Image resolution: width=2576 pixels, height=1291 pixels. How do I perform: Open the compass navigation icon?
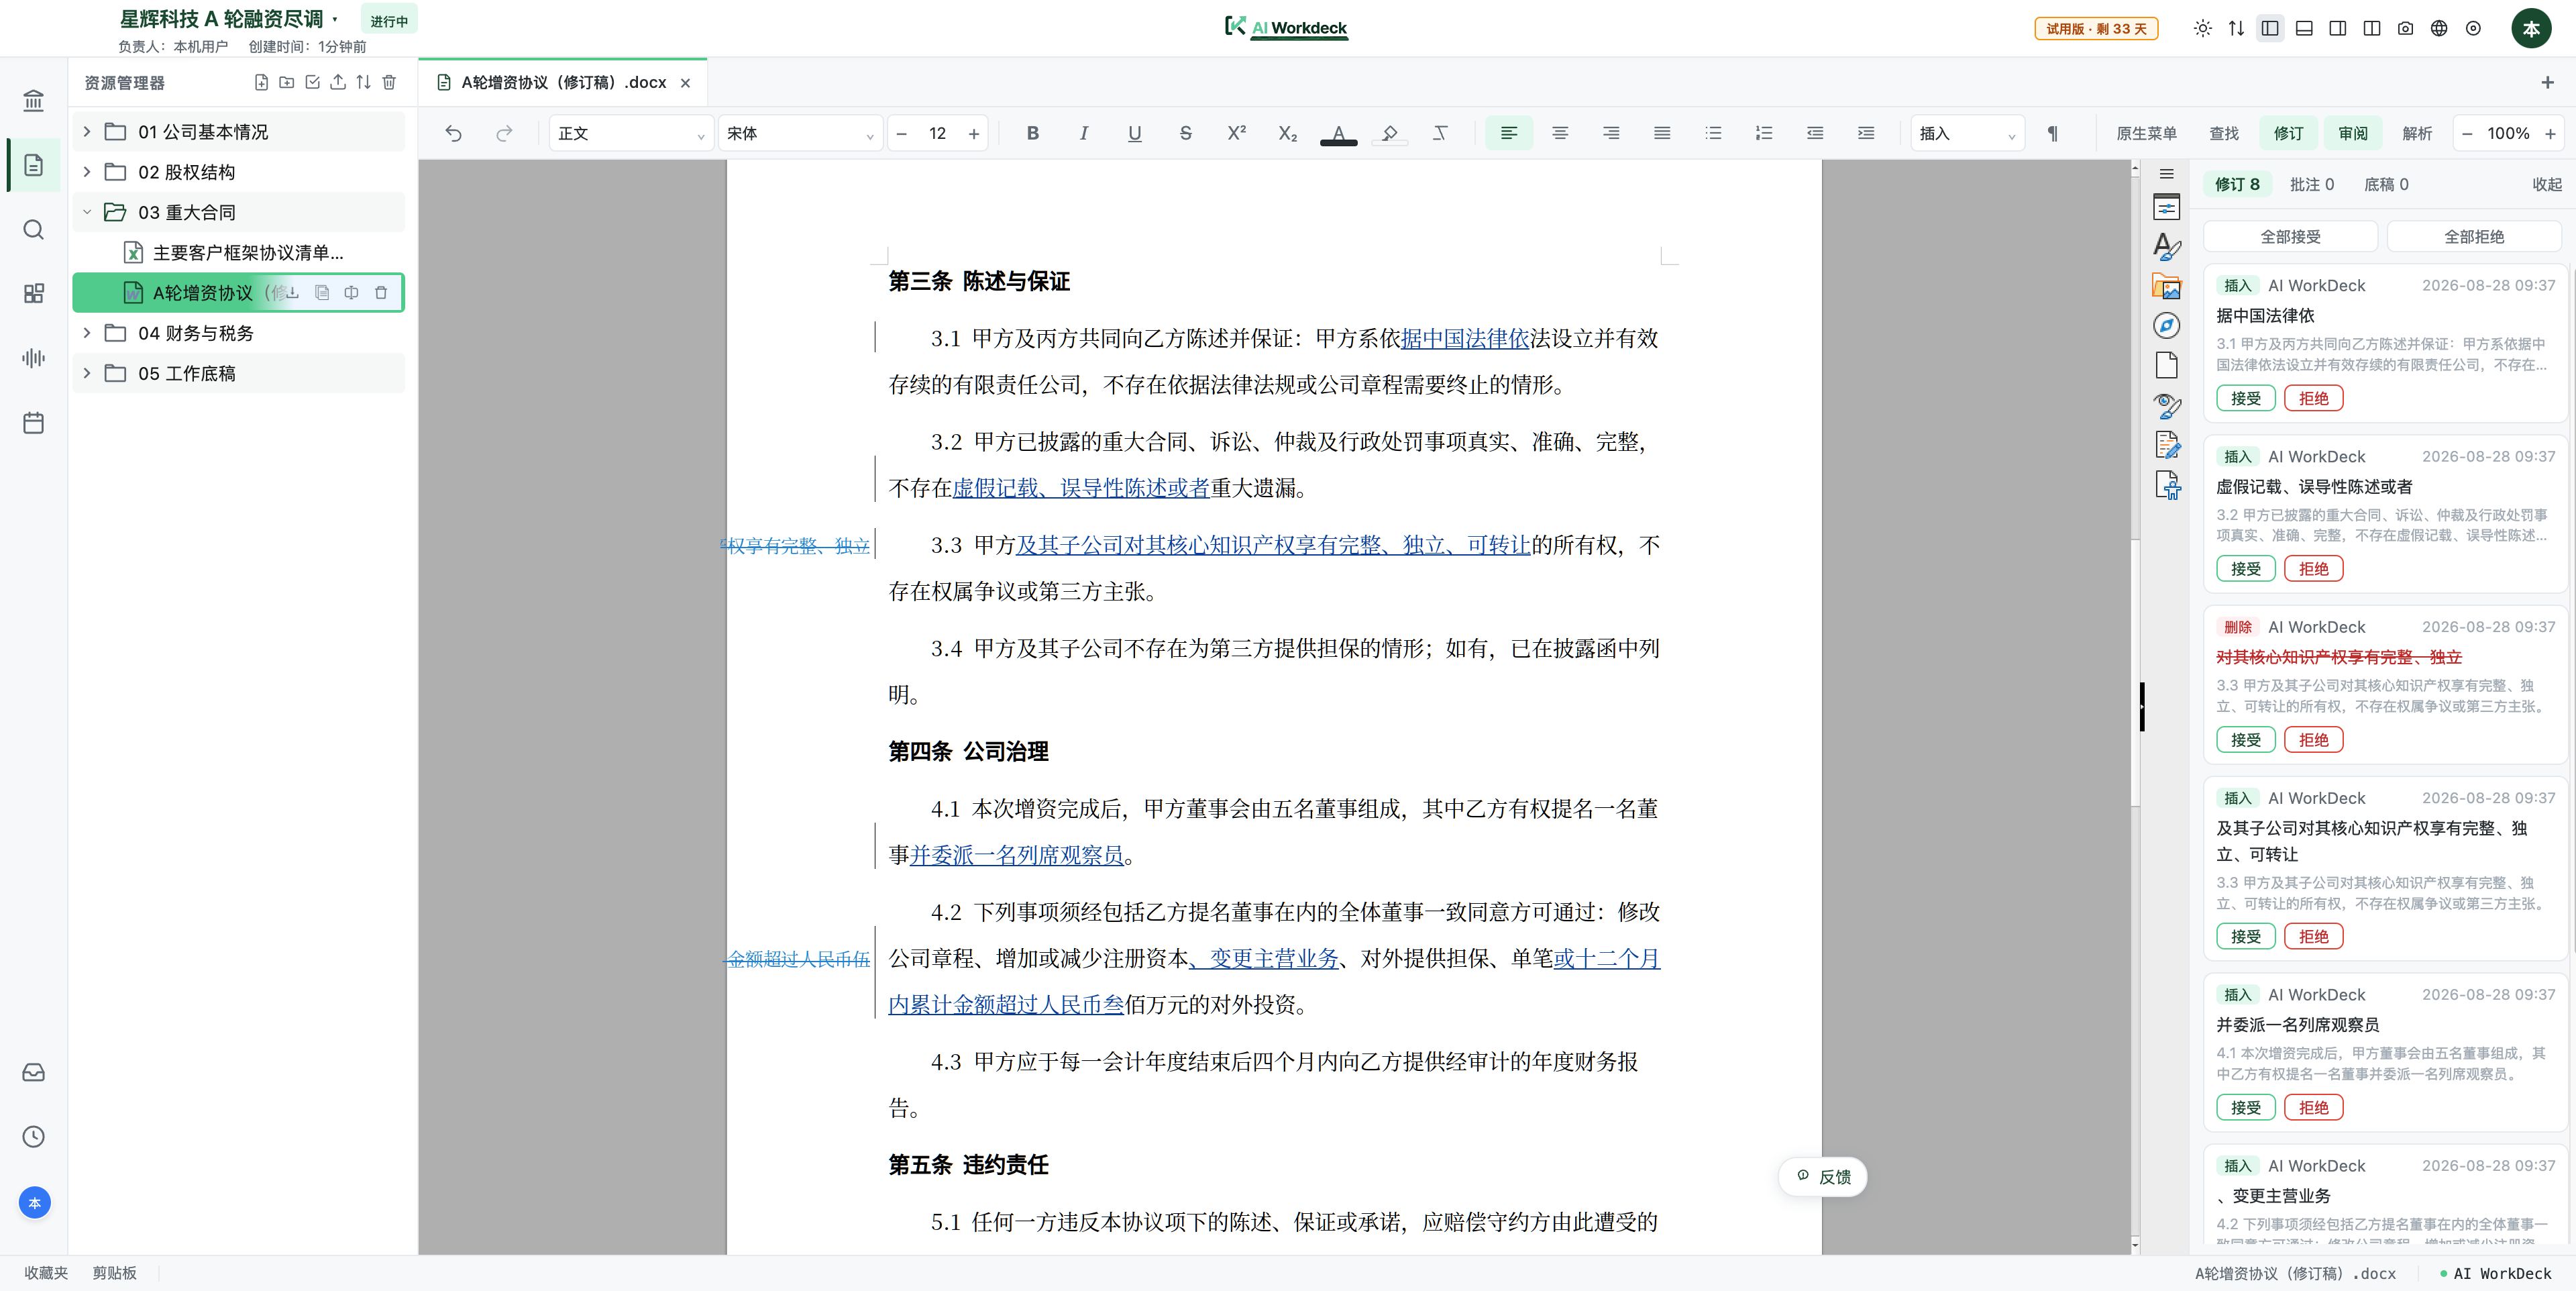(x=2167, y=326)
